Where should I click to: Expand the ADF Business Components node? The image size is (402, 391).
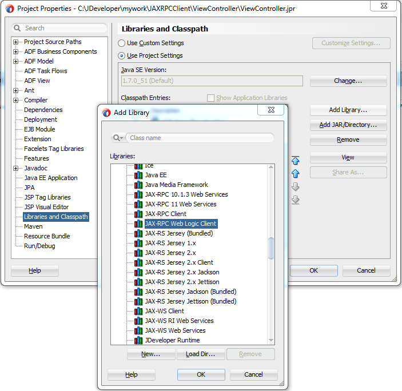pyautogui.click(x=16, y=51)
